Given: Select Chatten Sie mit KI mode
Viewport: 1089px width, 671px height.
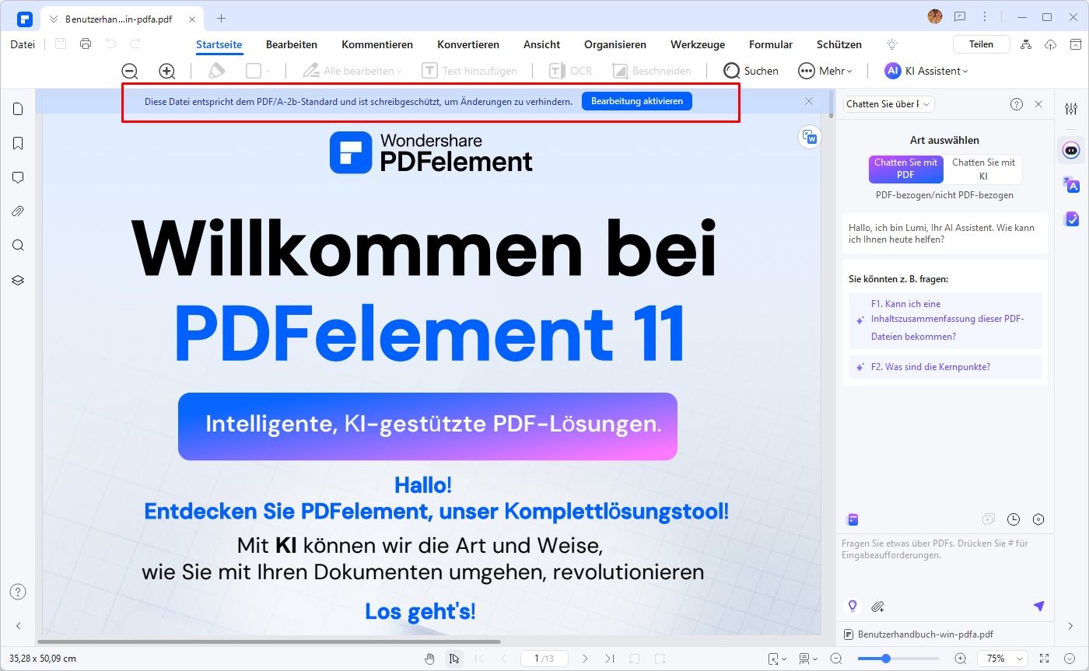Looking at the screenshot, I should (x=983, y=169).
